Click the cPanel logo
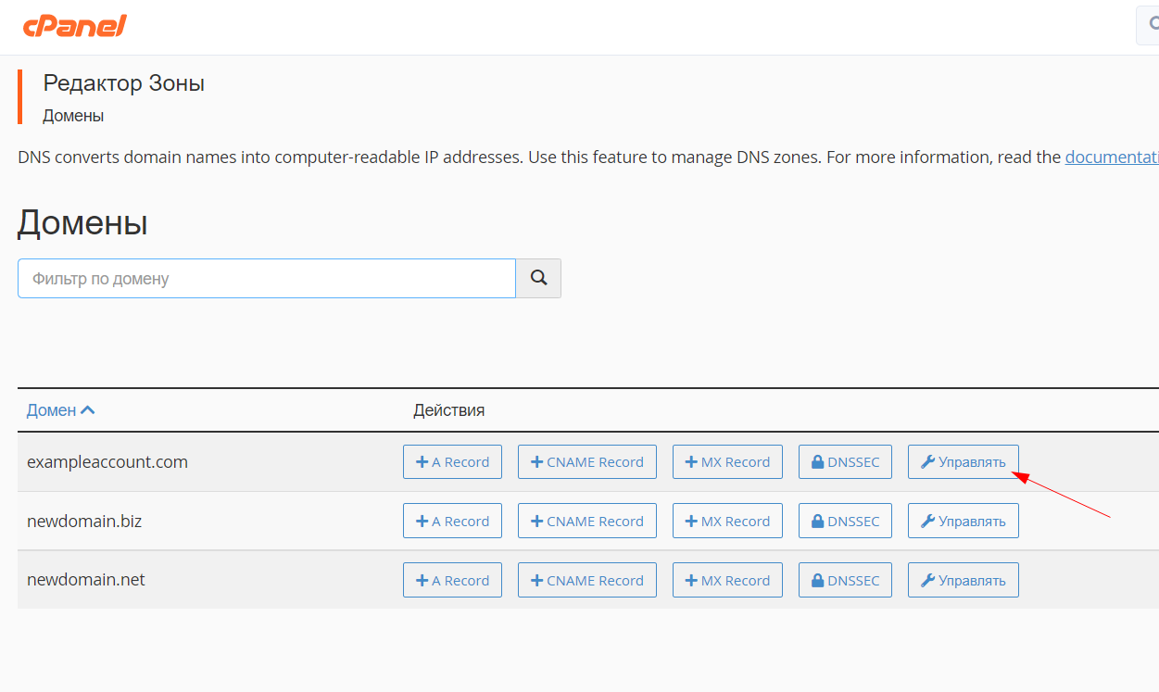This screenshot has width=1159, height=692. point(74,26)
